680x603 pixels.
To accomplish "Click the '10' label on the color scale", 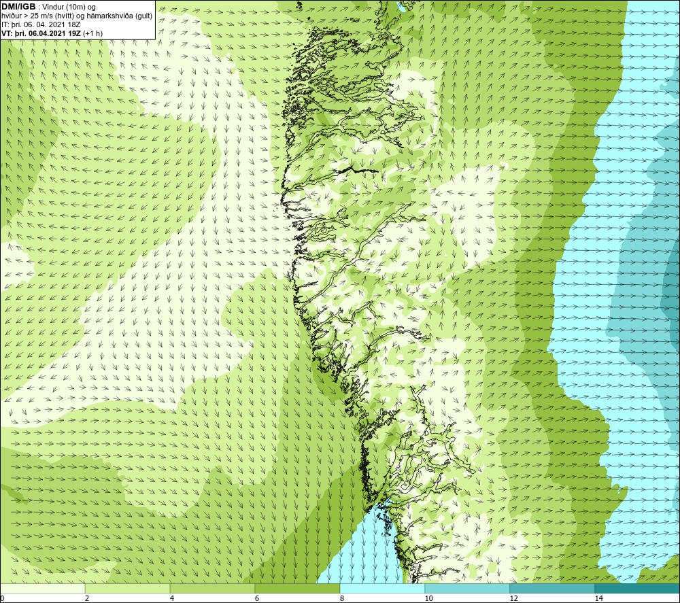I will click(x=428, y=598).
